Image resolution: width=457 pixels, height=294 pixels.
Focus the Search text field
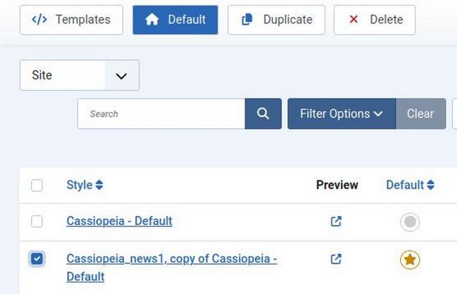pyautogui.click(x=161, y=113)
